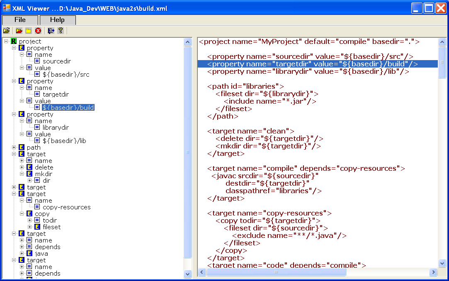The width and height of the screenshot is (449, 281).
Task: Select the ${basedir}/lib tree value
Action: click(x=64, y=141)
